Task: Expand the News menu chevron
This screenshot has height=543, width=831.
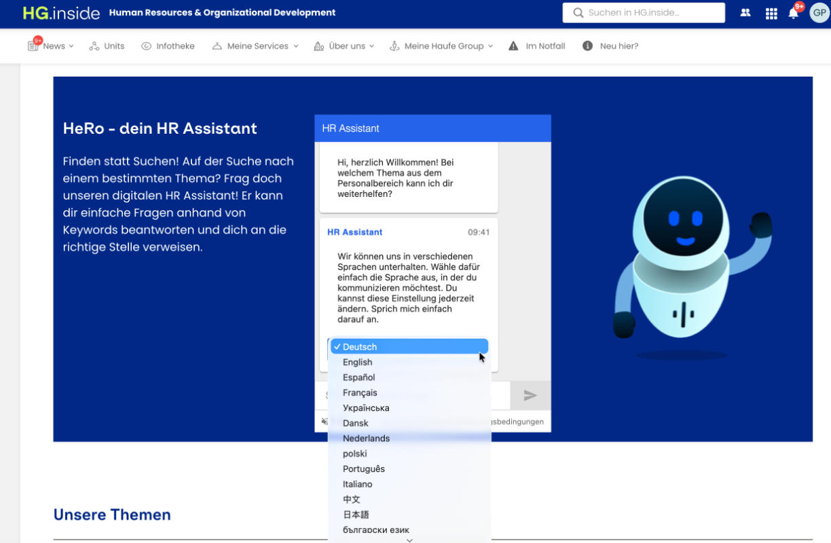Action: [71, 46]
